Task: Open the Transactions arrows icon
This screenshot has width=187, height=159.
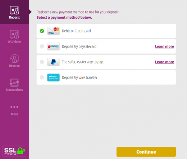Action: (x=14, y=83)
